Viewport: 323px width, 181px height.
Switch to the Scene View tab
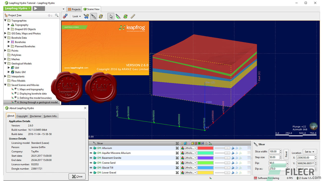point(92,9)
